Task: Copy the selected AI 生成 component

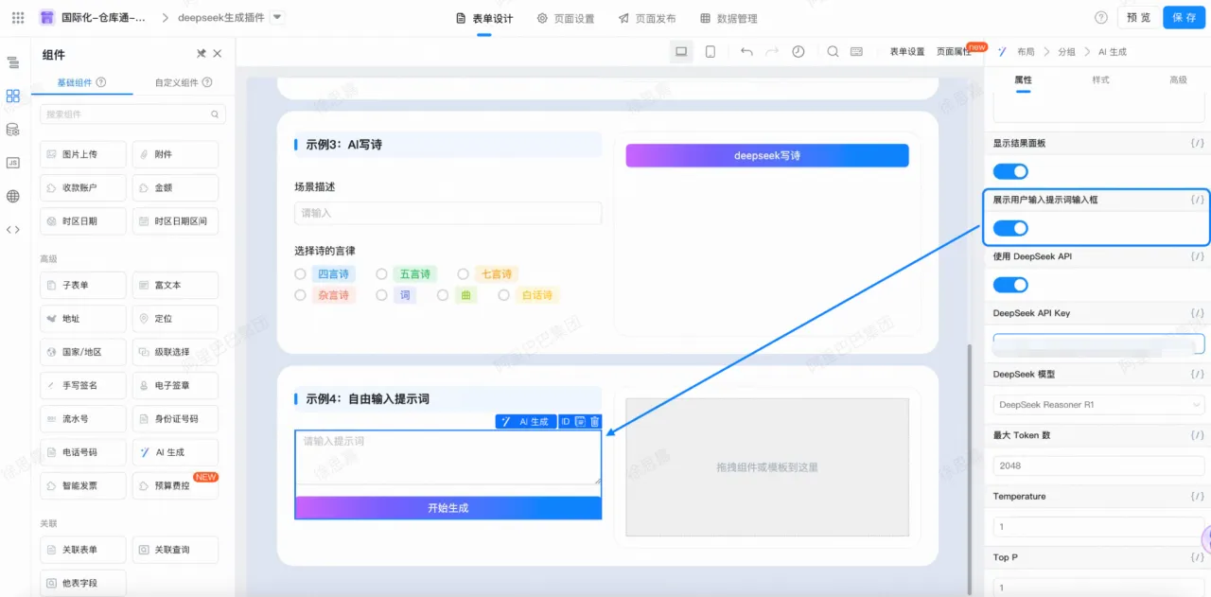Action: click(580, 422)
